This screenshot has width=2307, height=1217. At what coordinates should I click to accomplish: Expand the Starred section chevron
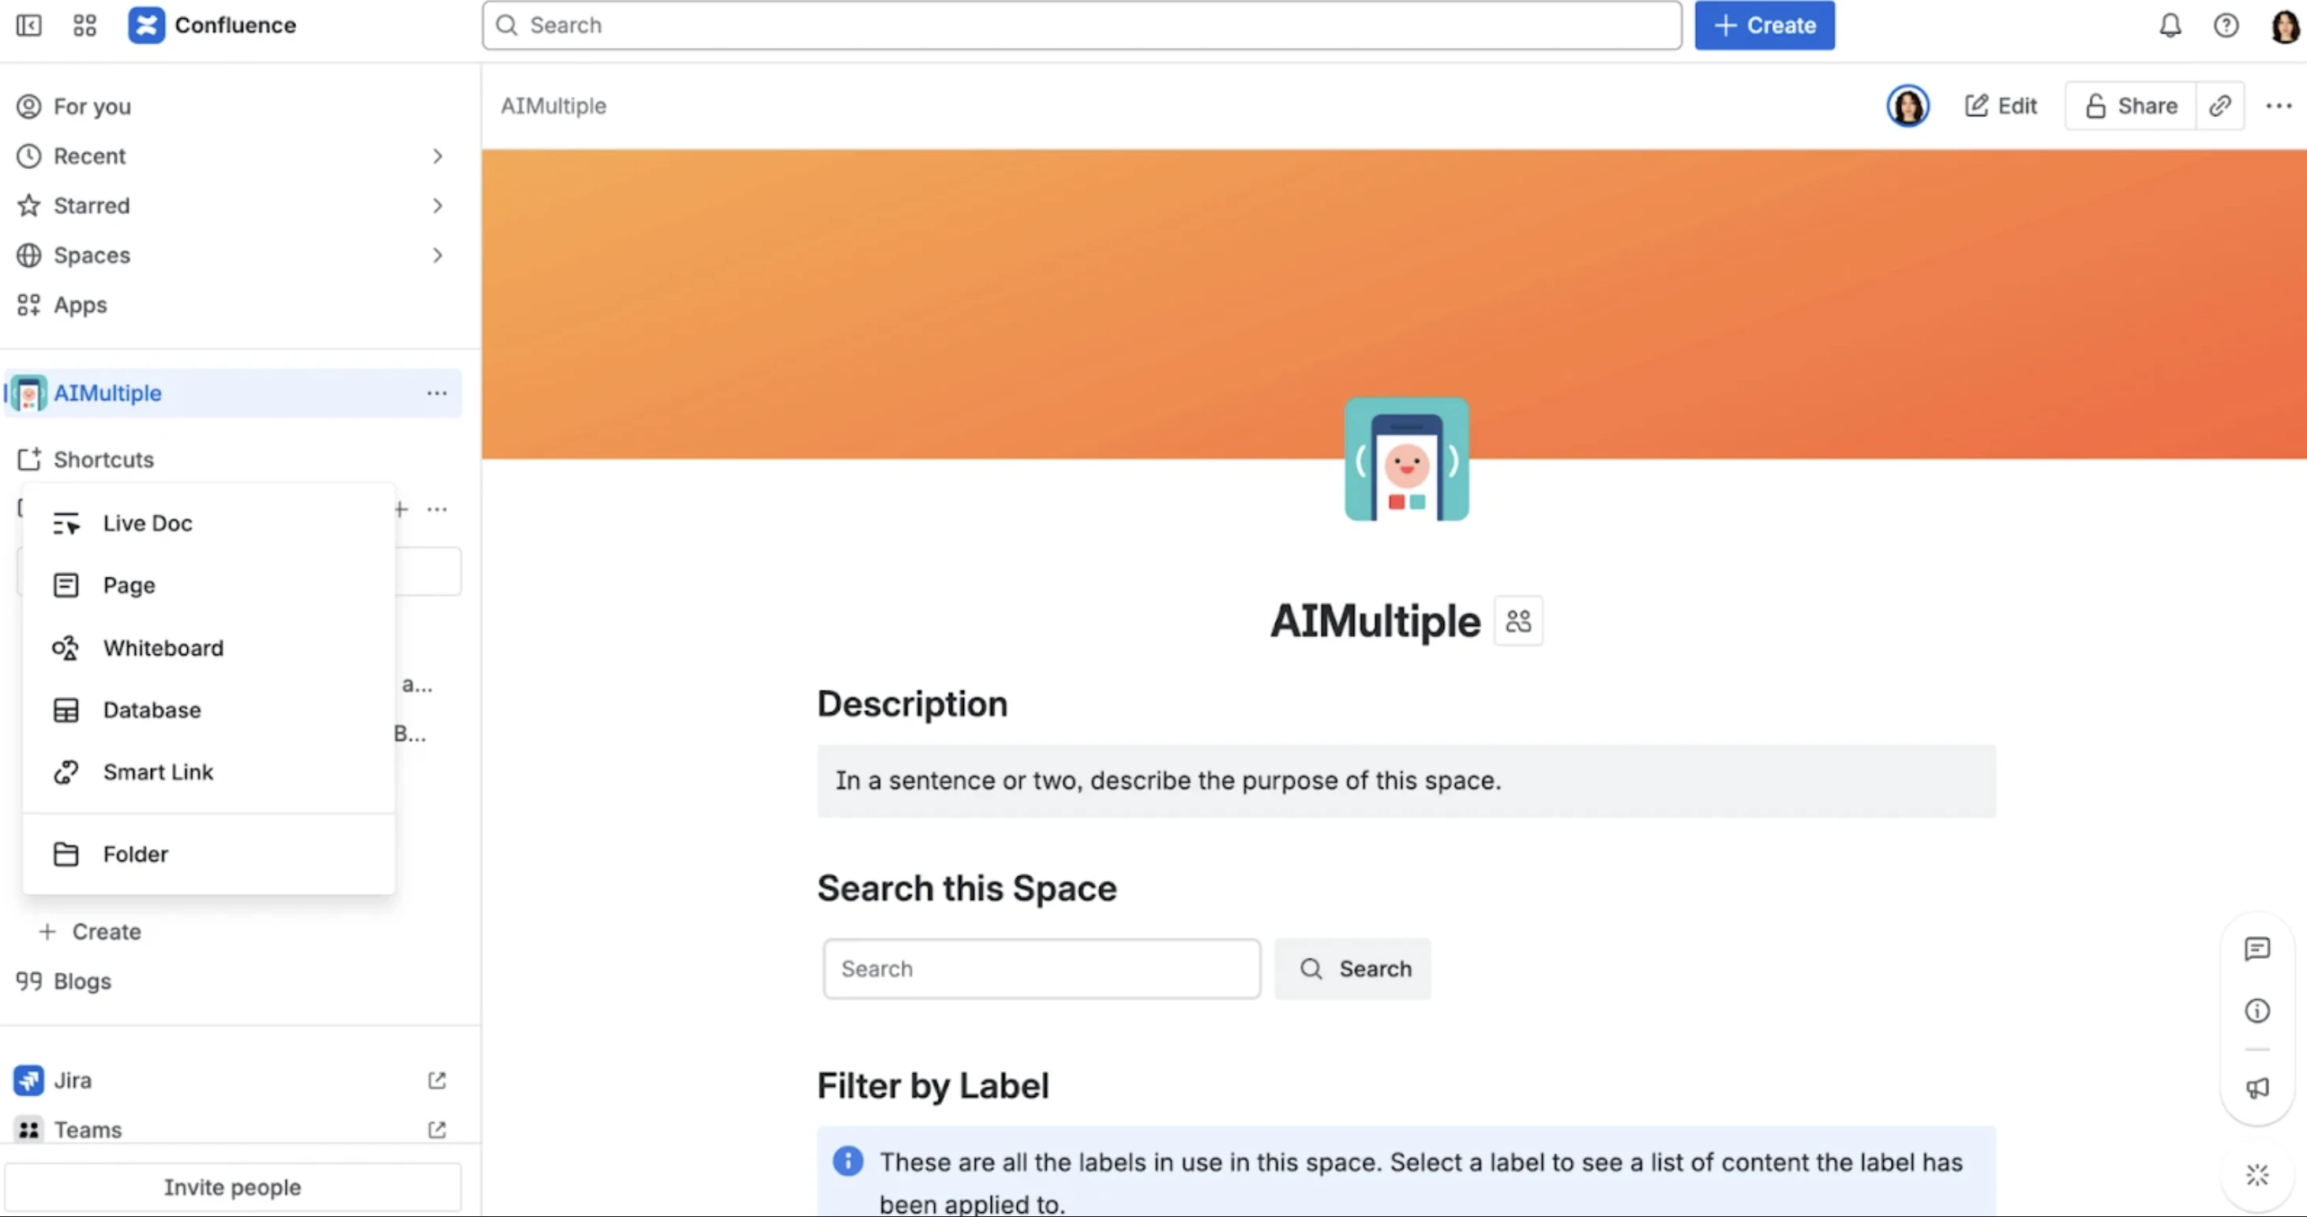(x=437, y=205)
